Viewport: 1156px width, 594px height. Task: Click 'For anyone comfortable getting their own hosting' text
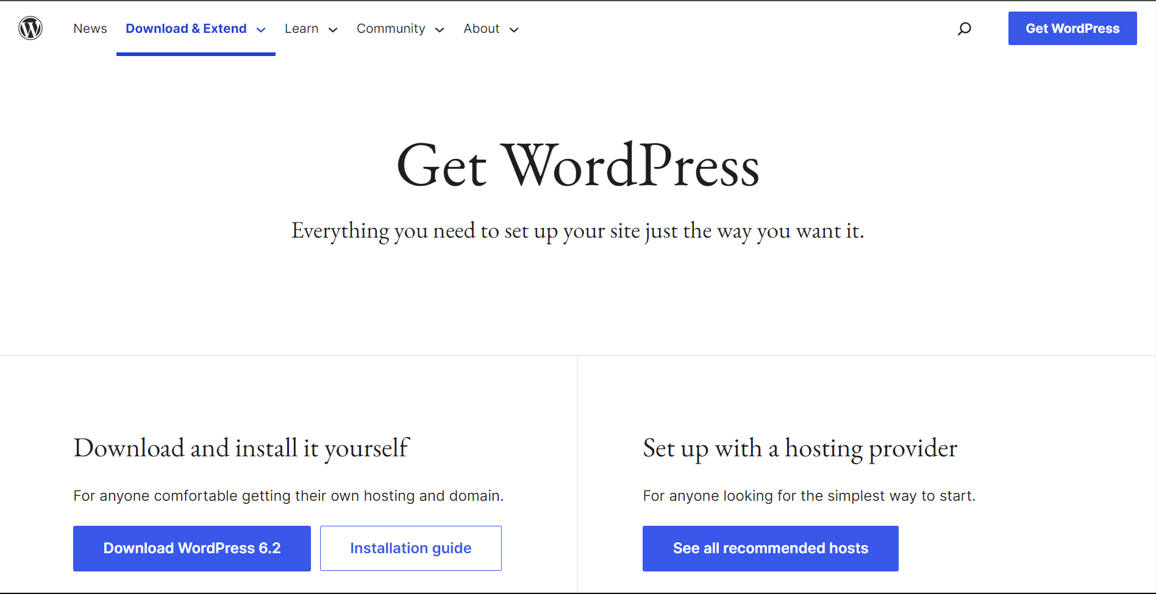coord(288,496)
